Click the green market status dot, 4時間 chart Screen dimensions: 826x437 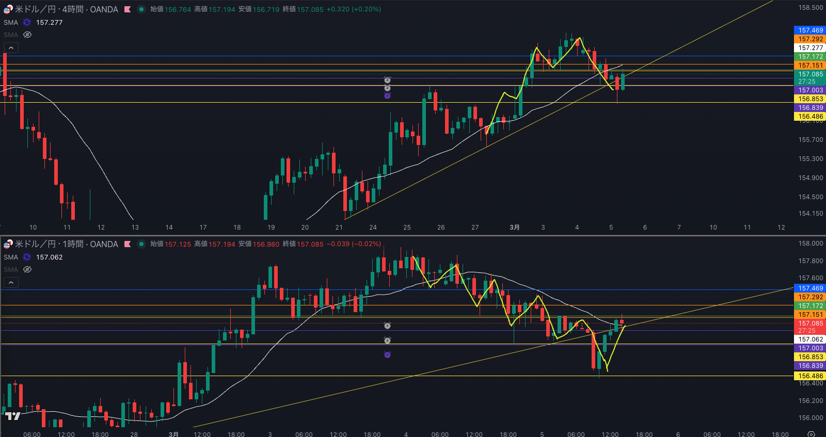141,9
